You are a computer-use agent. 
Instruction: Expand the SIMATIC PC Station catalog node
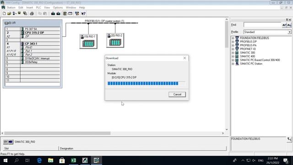pos(233,64)
